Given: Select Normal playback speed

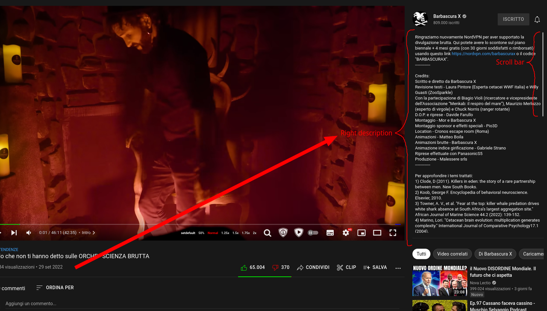Looking at the screenshot, I should [x=213, y=233].
